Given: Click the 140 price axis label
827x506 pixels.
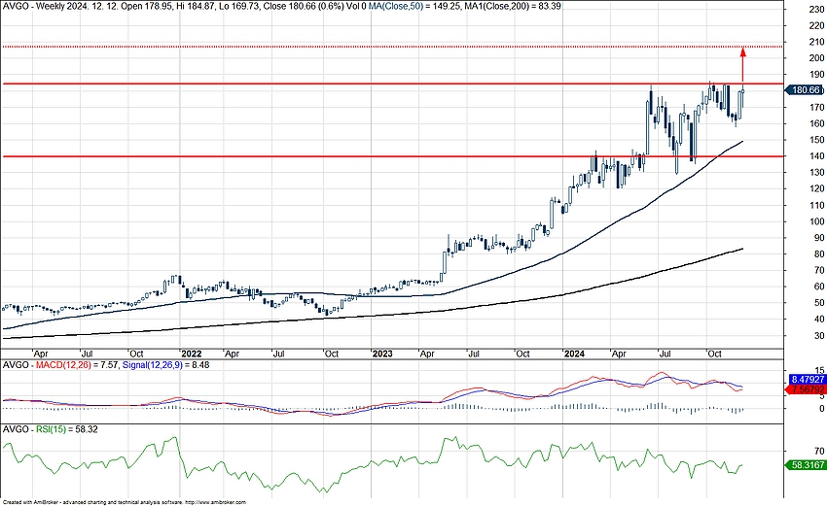Looking at the screenshot, I should (817, 155).
